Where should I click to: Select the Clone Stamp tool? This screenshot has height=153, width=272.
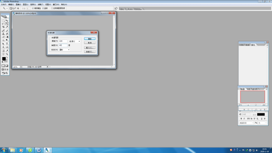[3, 34]
